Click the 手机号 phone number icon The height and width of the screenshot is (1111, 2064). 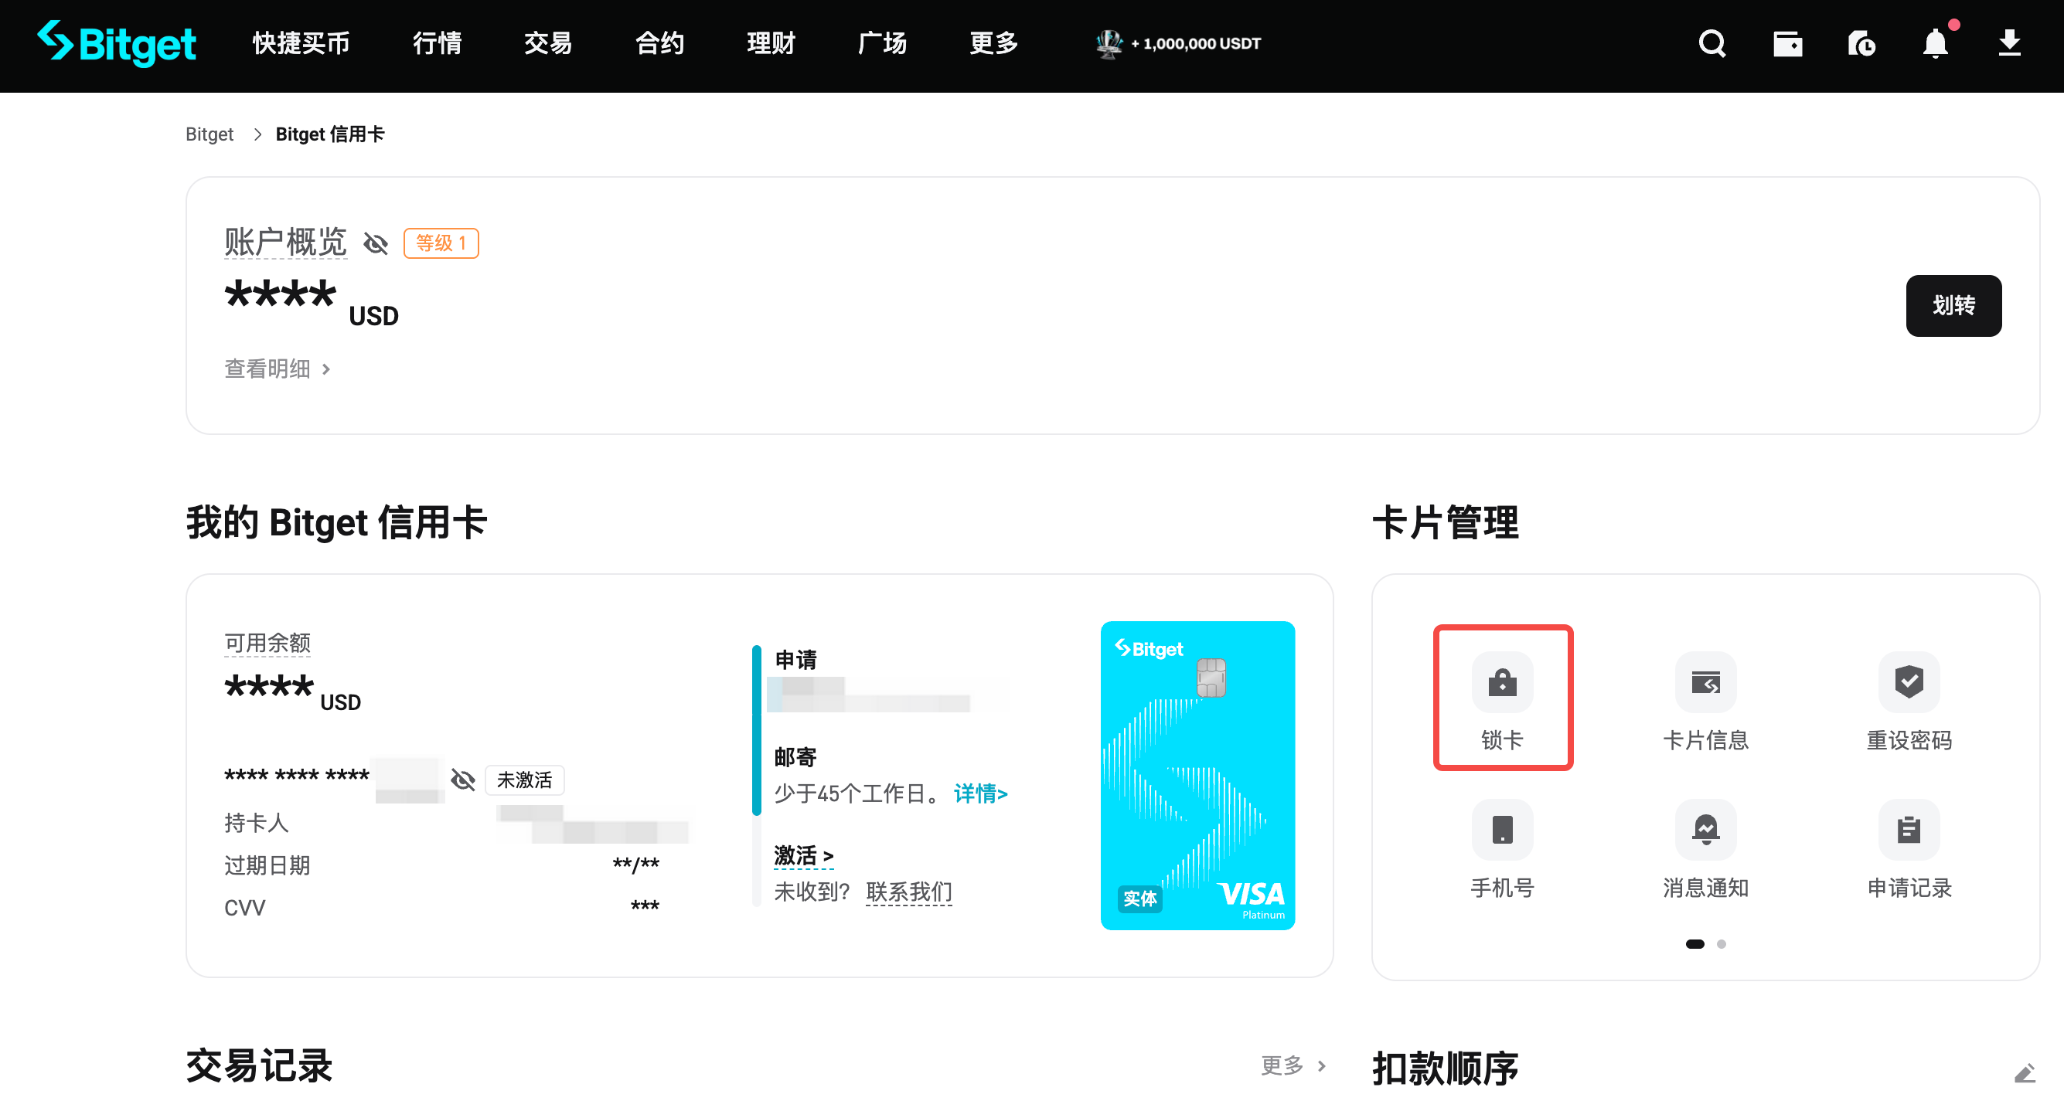1501,830
